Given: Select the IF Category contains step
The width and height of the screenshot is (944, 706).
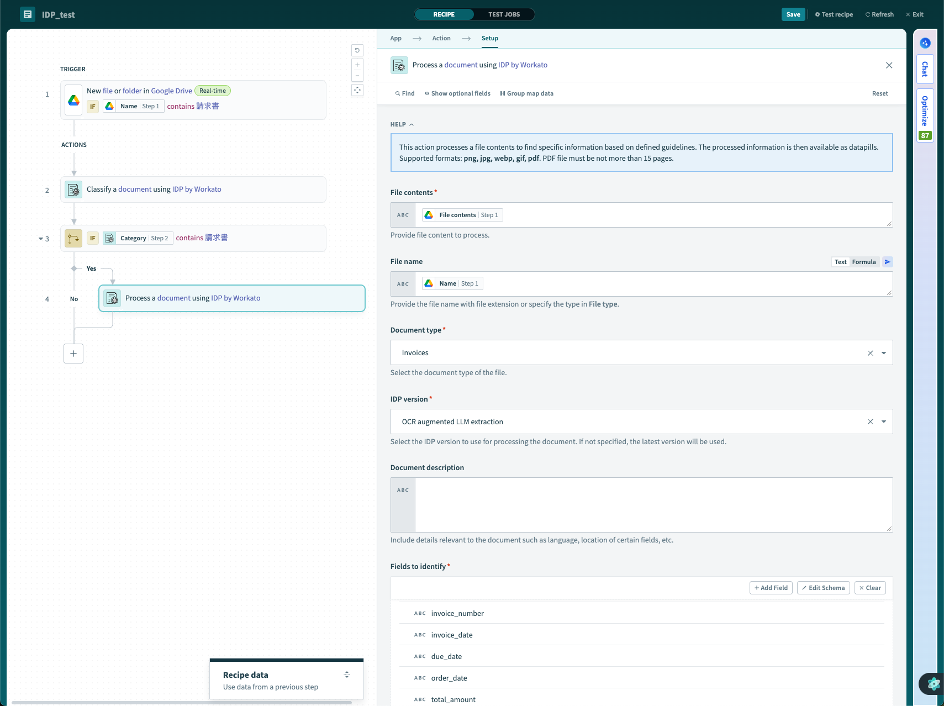Looking at the screenshot, I should tap(193, 238).
